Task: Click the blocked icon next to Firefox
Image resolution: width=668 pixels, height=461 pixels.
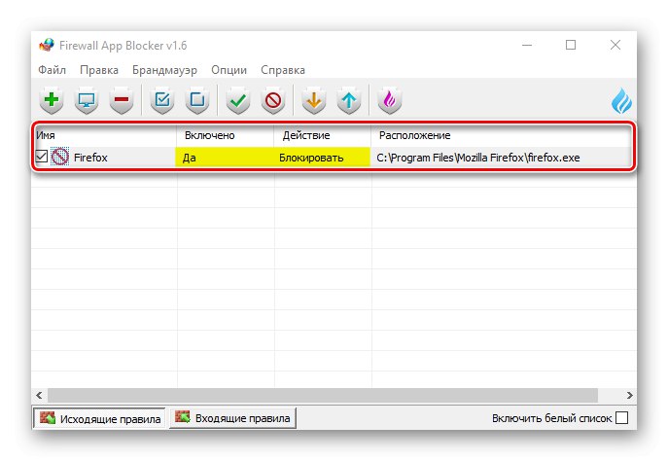Action: [x=60, y=157]
